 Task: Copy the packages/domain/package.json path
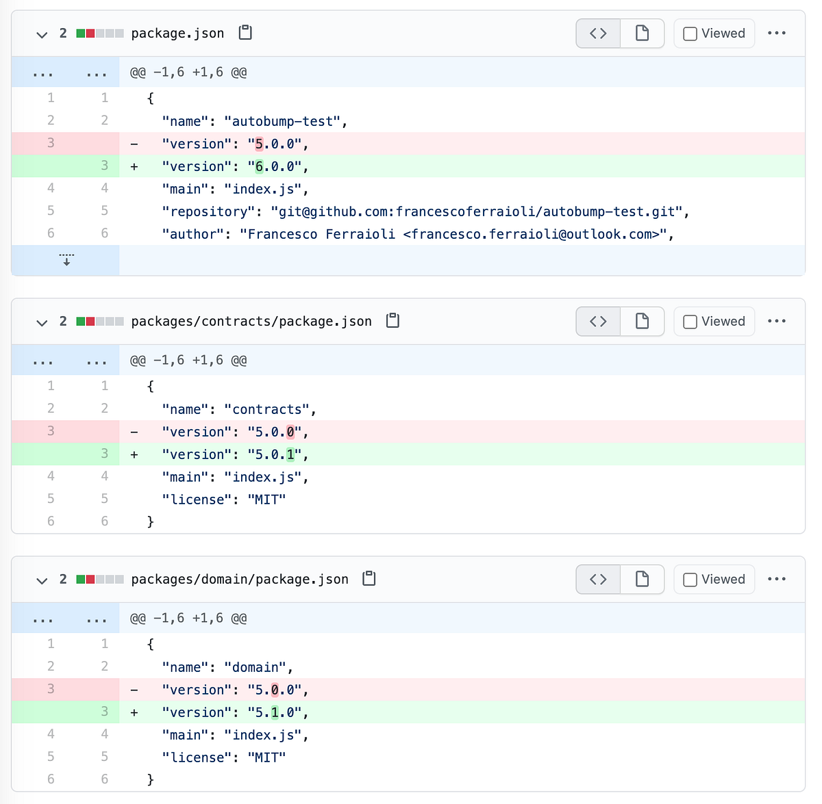(x=369, y=579)
